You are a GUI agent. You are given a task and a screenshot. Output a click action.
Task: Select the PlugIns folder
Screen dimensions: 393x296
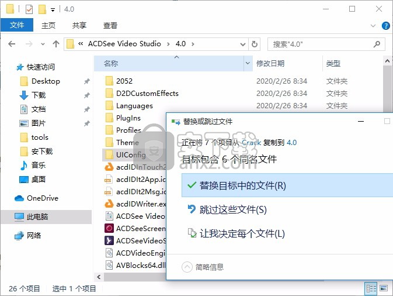tap(128, 118)
